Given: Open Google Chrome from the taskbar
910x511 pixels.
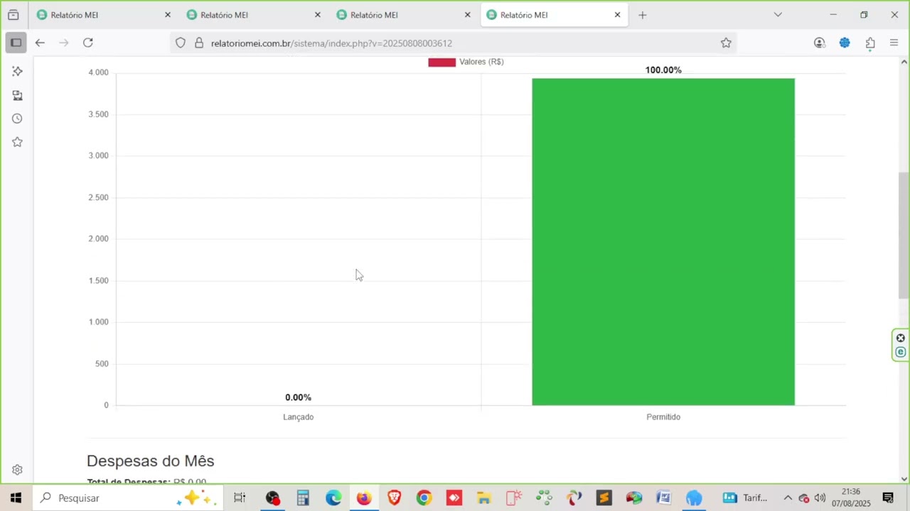Looking at the screenshot, I should pyautogui.click(x=424, y=498).
